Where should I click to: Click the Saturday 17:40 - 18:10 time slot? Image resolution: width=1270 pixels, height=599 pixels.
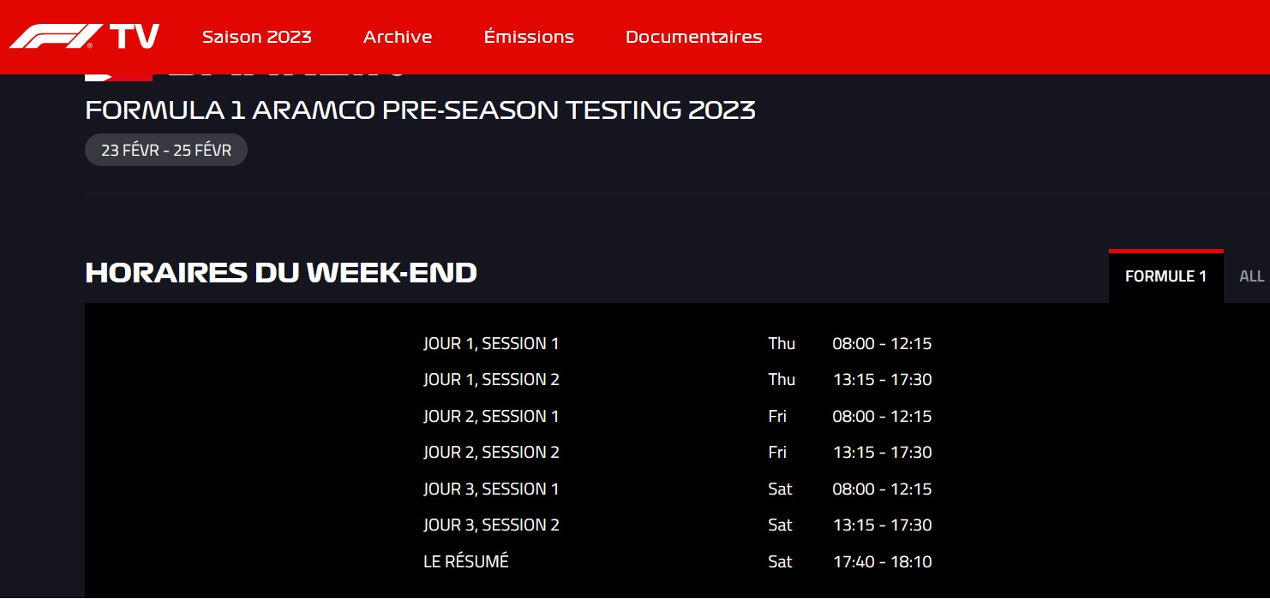(882, 562)
